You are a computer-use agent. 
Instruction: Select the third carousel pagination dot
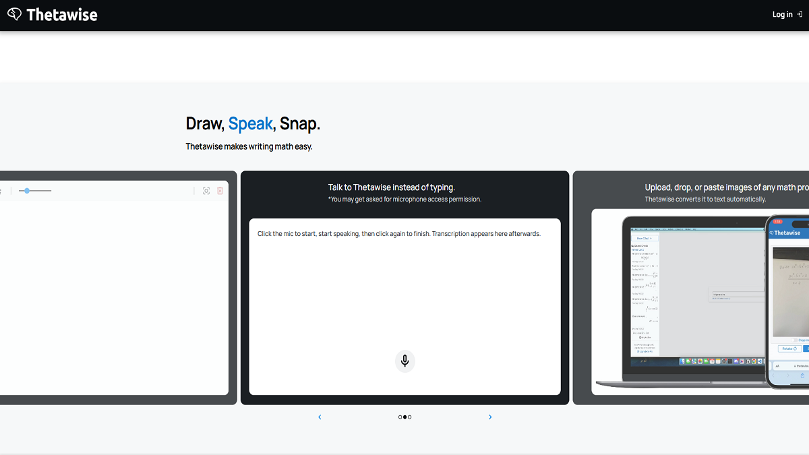point(409,417)
